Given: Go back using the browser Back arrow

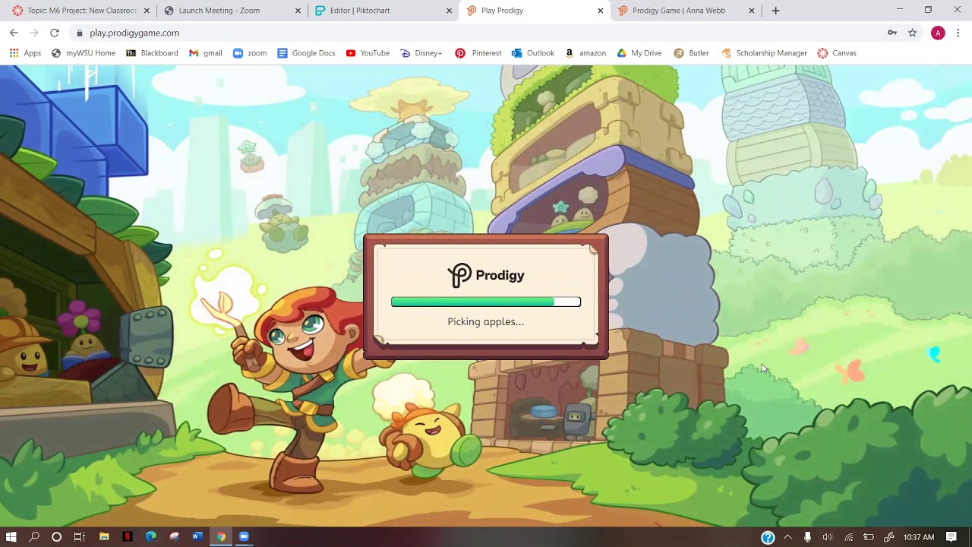Looking at the screenshot, I should pos(14,33).
